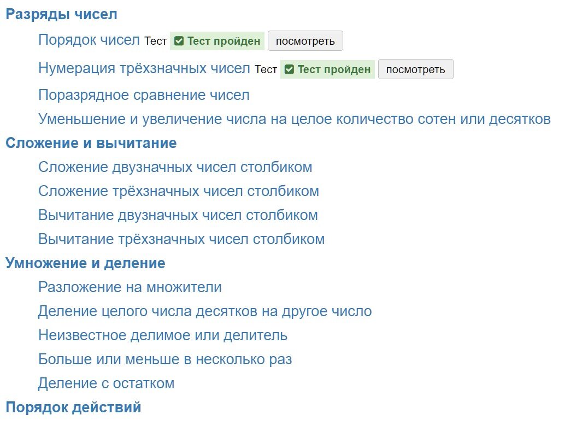Expand the «Умножение и деление» section heading
The height and width of the screenshot is (421, 582).
coord(85,263)
